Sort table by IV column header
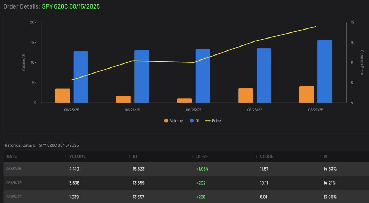Viewport: 369px width, 203px height. pos(325,156)
